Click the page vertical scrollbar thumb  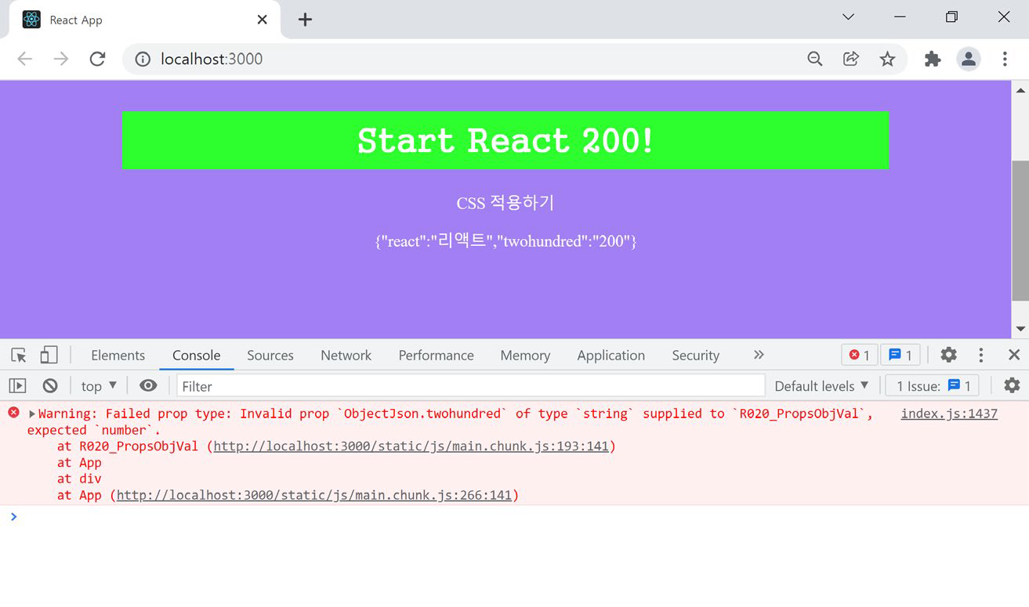1020,230
